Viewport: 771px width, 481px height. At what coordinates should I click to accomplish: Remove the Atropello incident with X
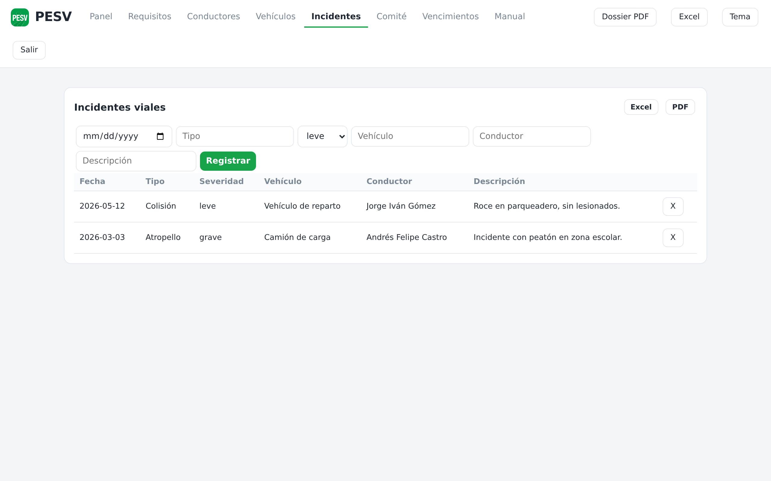673,237
